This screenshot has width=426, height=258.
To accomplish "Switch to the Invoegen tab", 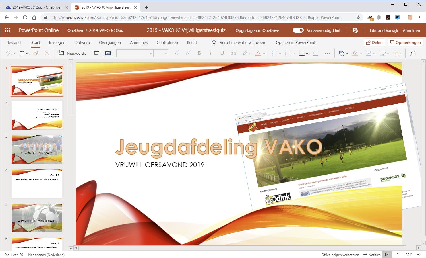I will coord(57,42).
